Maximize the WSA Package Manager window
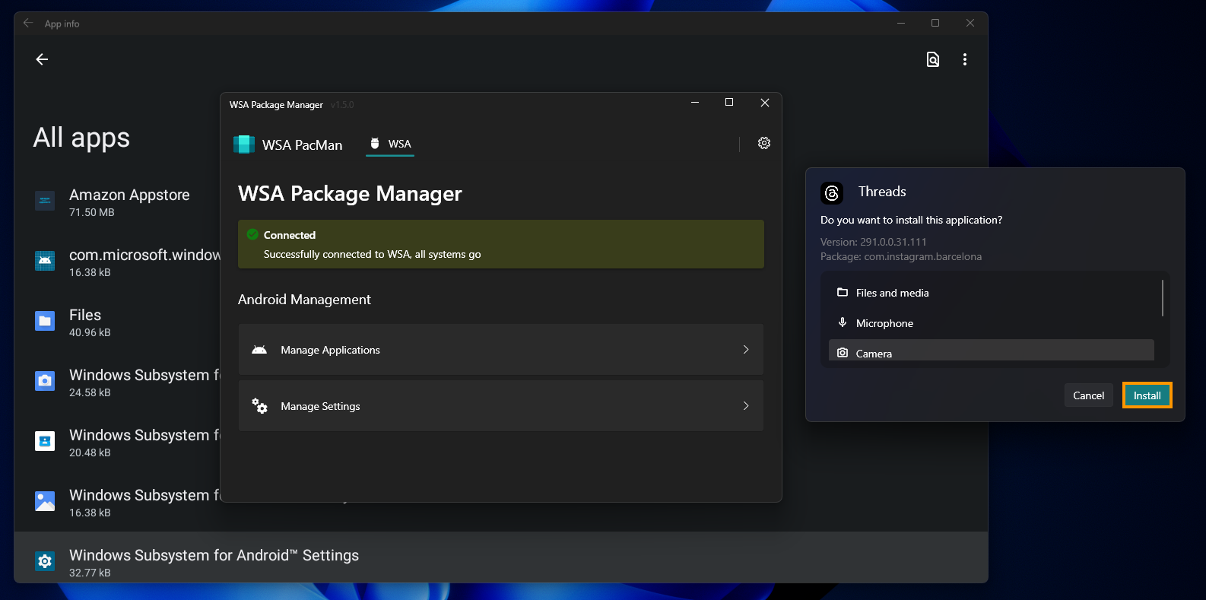 [729, 103]
